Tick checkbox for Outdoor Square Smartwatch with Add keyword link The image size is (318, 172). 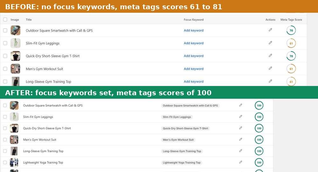[5, 31]
